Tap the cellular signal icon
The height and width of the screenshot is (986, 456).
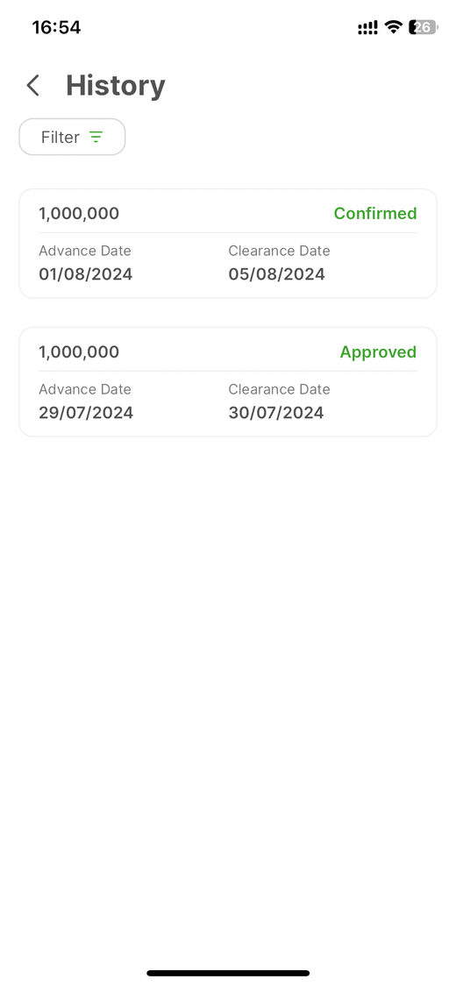[x=368, y=28]
